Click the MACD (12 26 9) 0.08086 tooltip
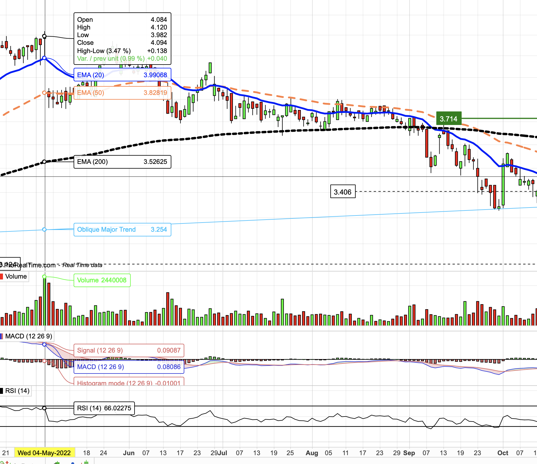The image size is (537, 464). [x=129, y=367]
